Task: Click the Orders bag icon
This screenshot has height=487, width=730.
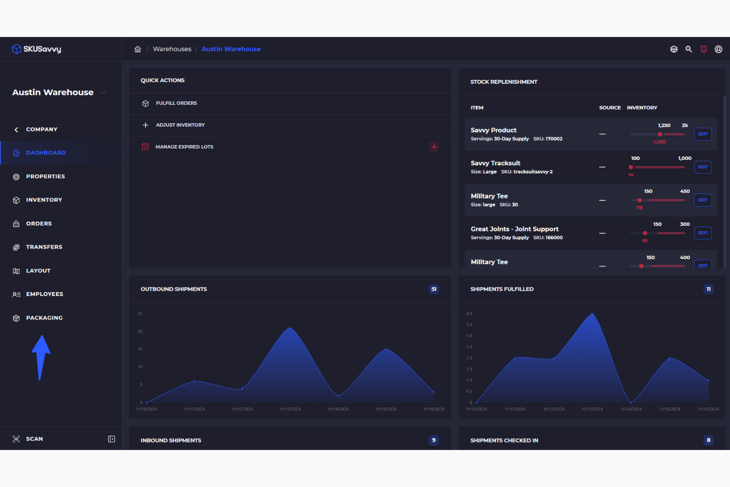Action: tap(16, 224)
